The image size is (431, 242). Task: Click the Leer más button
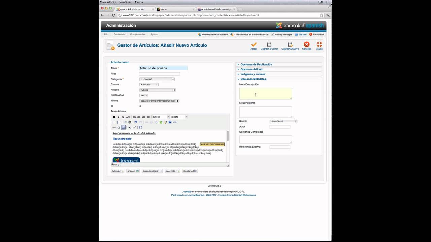coord(173,171)
